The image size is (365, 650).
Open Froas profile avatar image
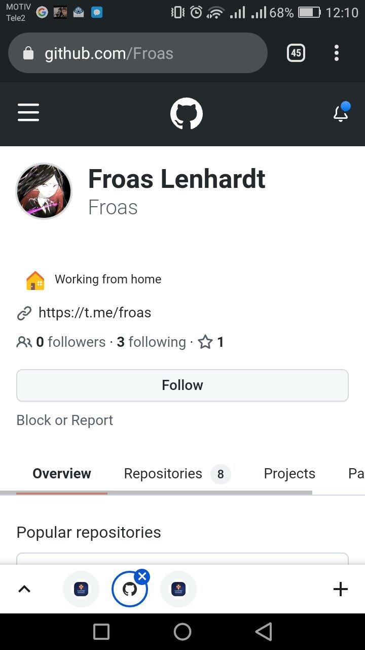[44, 191]
